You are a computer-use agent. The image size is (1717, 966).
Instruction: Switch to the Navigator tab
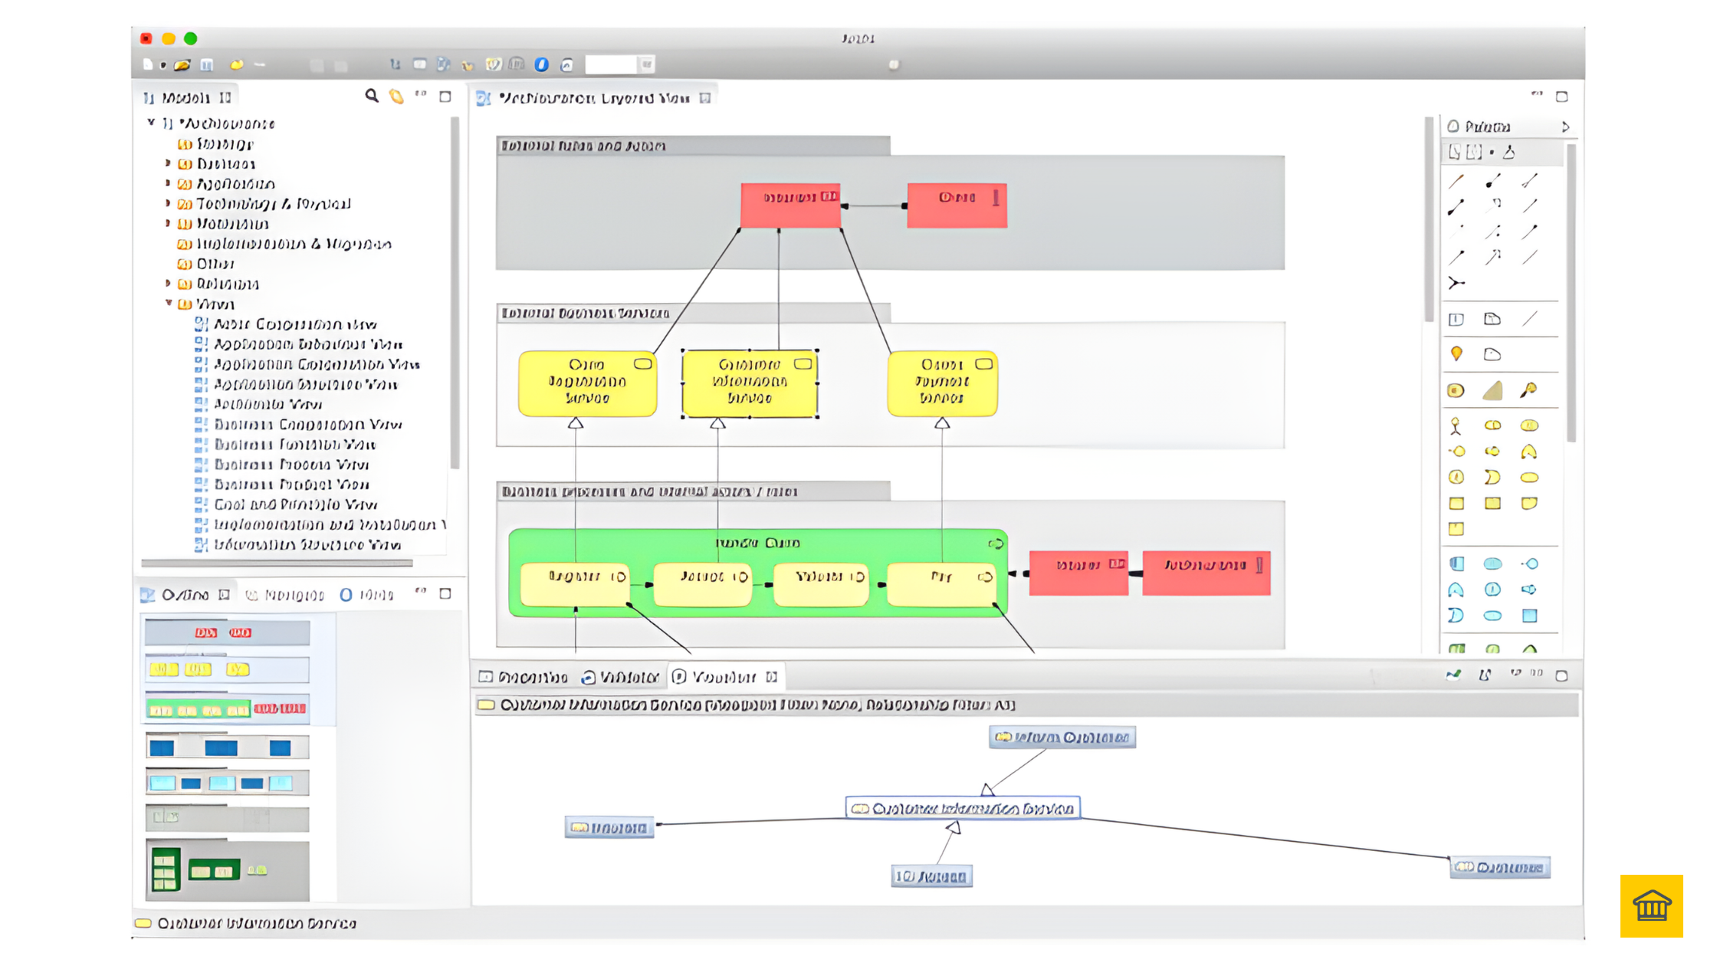click(x=284, y=595)
